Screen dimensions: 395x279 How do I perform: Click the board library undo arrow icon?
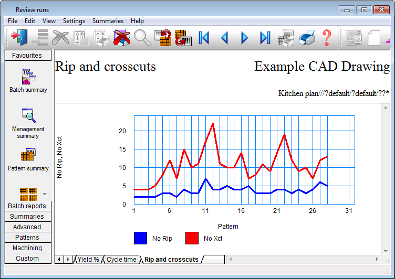coord(163,38)
